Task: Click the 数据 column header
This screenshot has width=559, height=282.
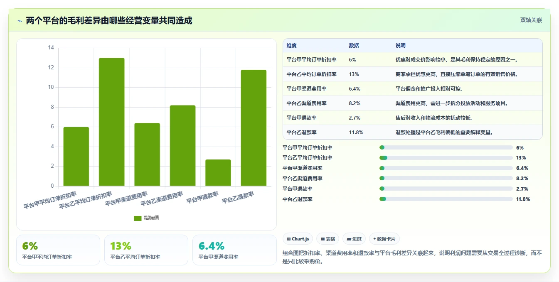Action: (x=354, y=46)
